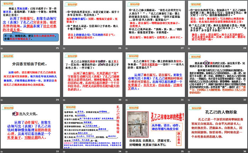Click animation star icon under slide 28
248x153 pixels.
coord(189,48)
